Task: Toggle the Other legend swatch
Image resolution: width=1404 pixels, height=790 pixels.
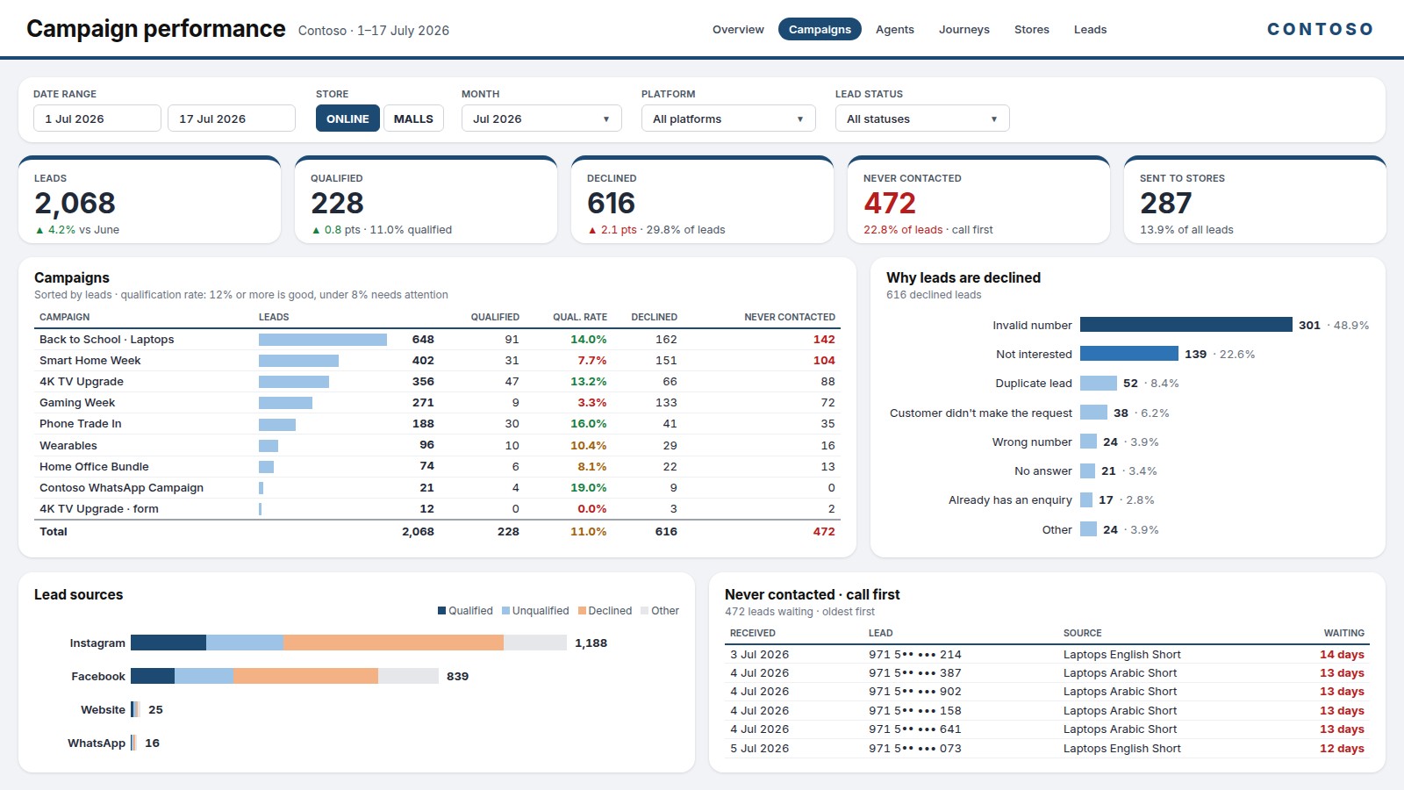Action: [645, 611]
